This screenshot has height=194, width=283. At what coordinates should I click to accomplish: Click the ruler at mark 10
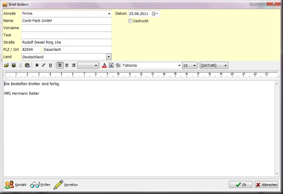pos(118,74)
